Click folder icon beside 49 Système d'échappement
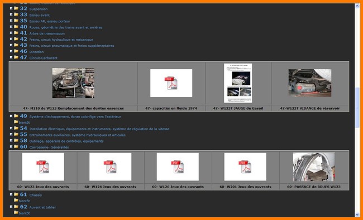This screenshot has height=220, width=363. (x=16, y=116)
